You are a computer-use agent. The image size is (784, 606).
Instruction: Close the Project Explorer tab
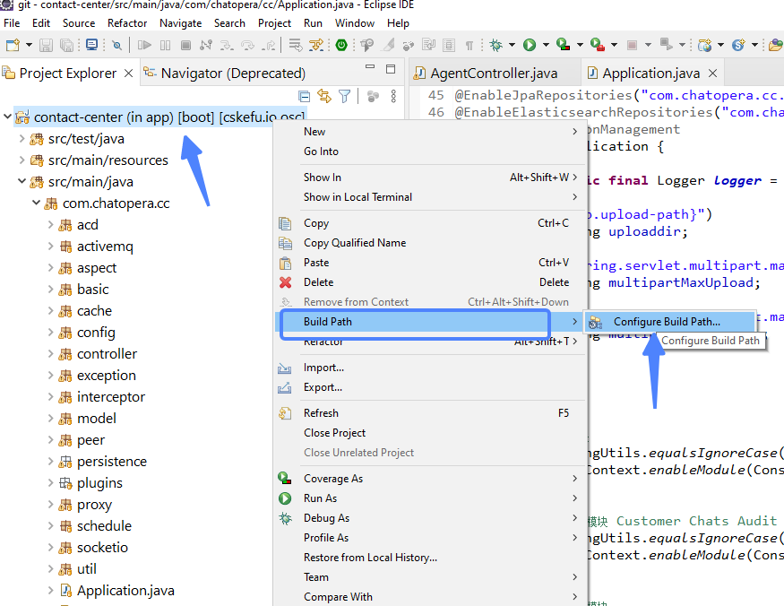[x=128, y=73]
